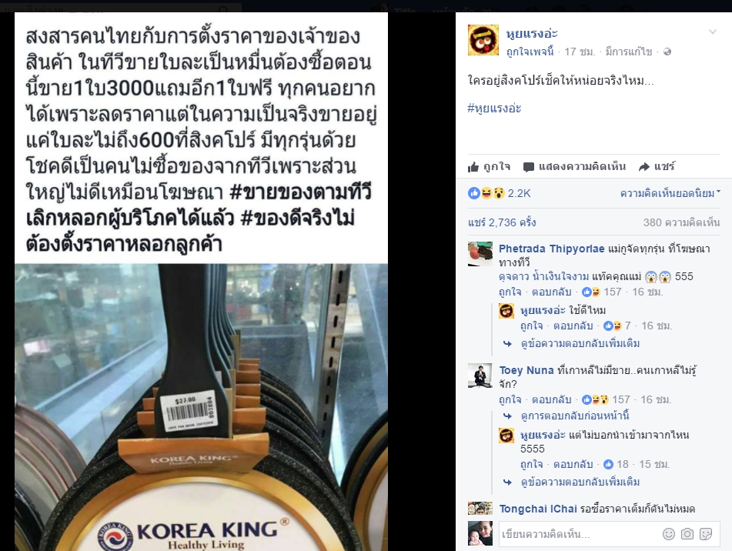
Task: Open reactions list showing 2.2K
Action: click(499, 193)
